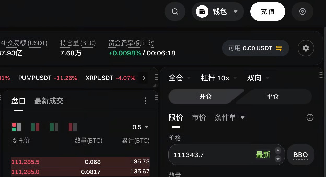
Task: Switch to 最新成交 recent trades tab
Action: pyautogui.click(x=49, y=101)
